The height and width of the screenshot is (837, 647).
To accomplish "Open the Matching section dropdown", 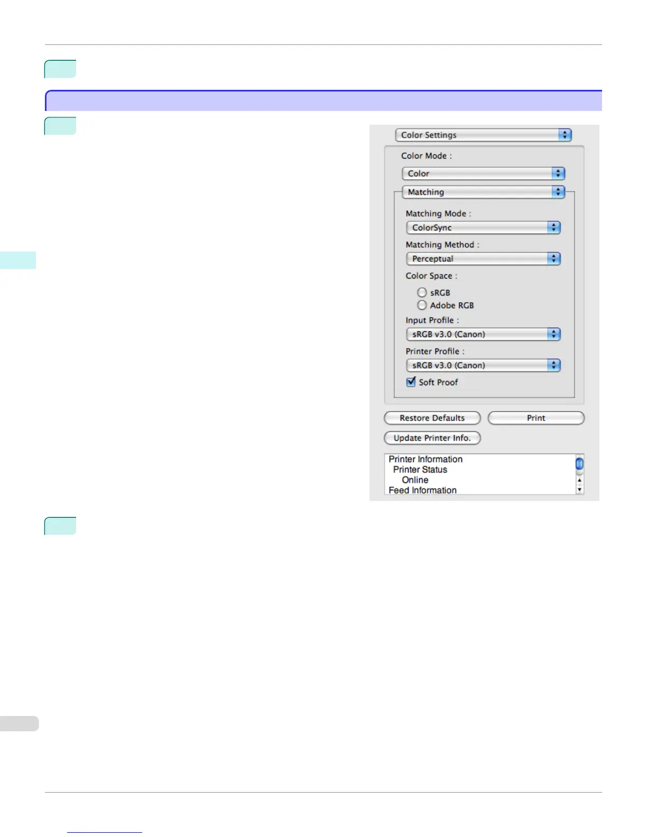I will pos(483,192).
